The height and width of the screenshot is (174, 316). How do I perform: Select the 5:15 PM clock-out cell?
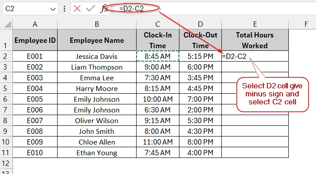(x=200, y=56)
